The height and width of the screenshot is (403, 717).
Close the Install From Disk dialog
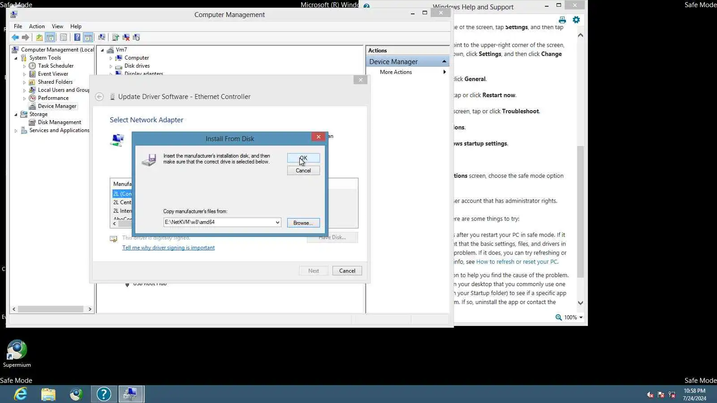319,137
